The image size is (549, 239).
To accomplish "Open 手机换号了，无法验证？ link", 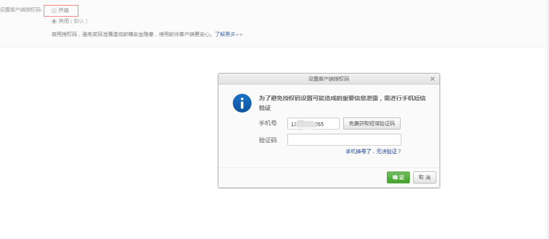I will [373, 152].
